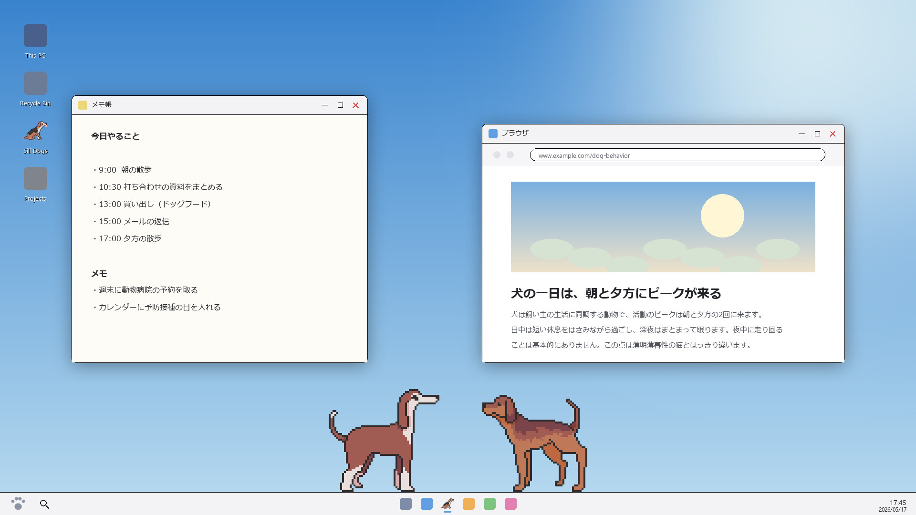The width and height of the screenshot is (916, 515).
Task: Click the 9:00 朝の散歩 memo line
Action: coord(122,170)
